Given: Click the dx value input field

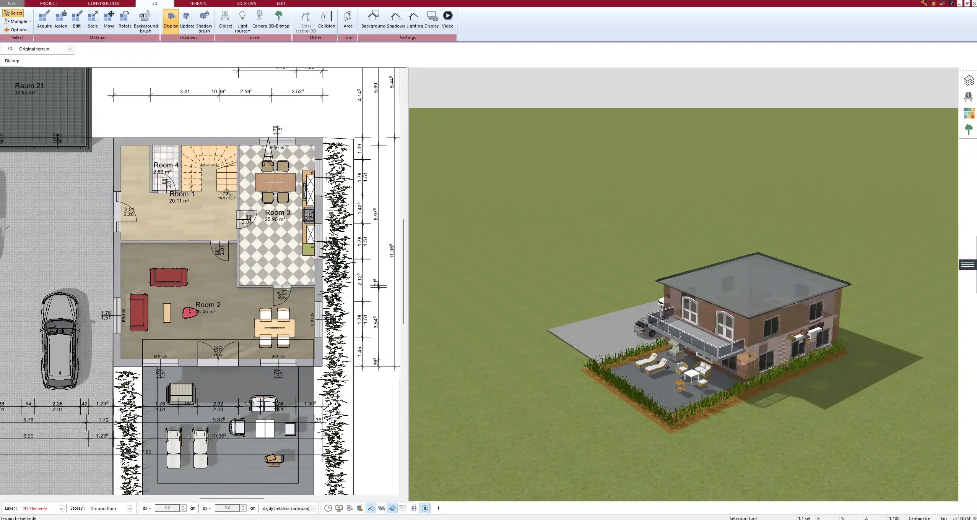Looking at the screenshot, I should 167,508.
